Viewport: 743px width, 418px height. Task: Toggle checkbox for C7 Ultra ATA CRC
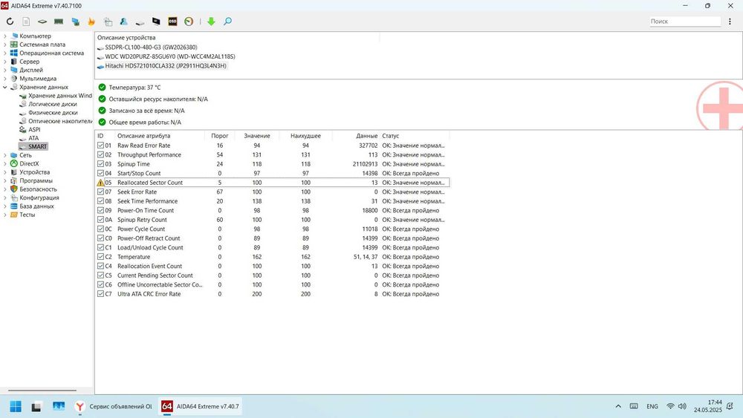[100, 293]
